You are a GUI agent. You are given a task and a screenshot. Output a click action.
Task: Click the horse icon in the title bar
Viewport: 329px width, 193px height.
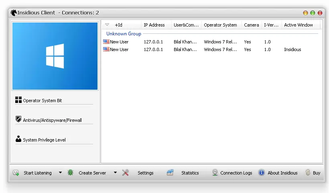[13, 13]
